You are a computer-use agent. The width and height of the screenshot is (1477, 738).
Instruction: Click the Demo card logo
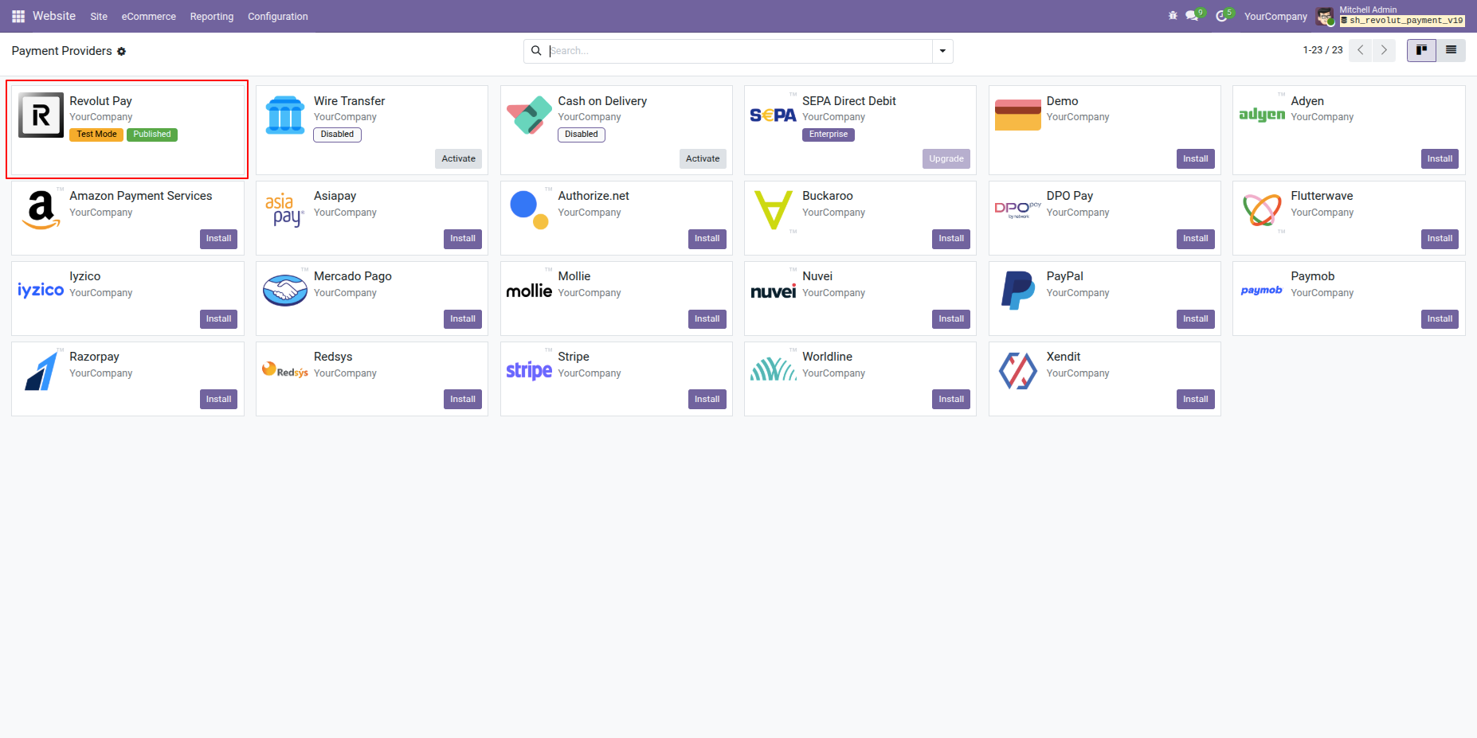coord(1018,115)
